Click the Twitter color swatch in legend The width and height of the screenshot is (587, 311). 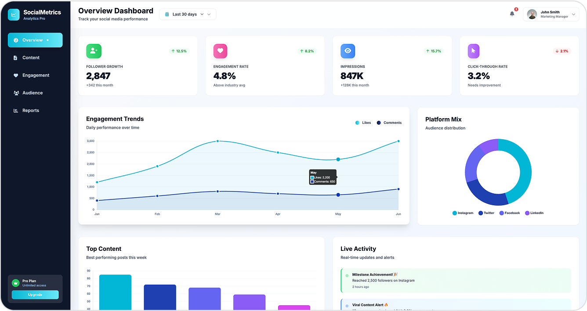(481, 213)
